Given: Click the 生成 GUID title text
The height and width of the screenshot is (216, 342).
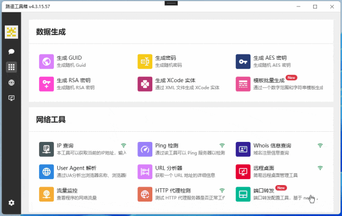Looking at the screenshot, I should (x=69, y=58).
